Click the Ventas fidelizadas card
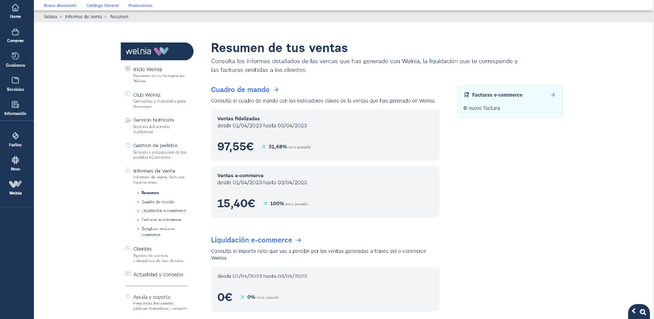This screenshot has width=654, height=319. 325,135
